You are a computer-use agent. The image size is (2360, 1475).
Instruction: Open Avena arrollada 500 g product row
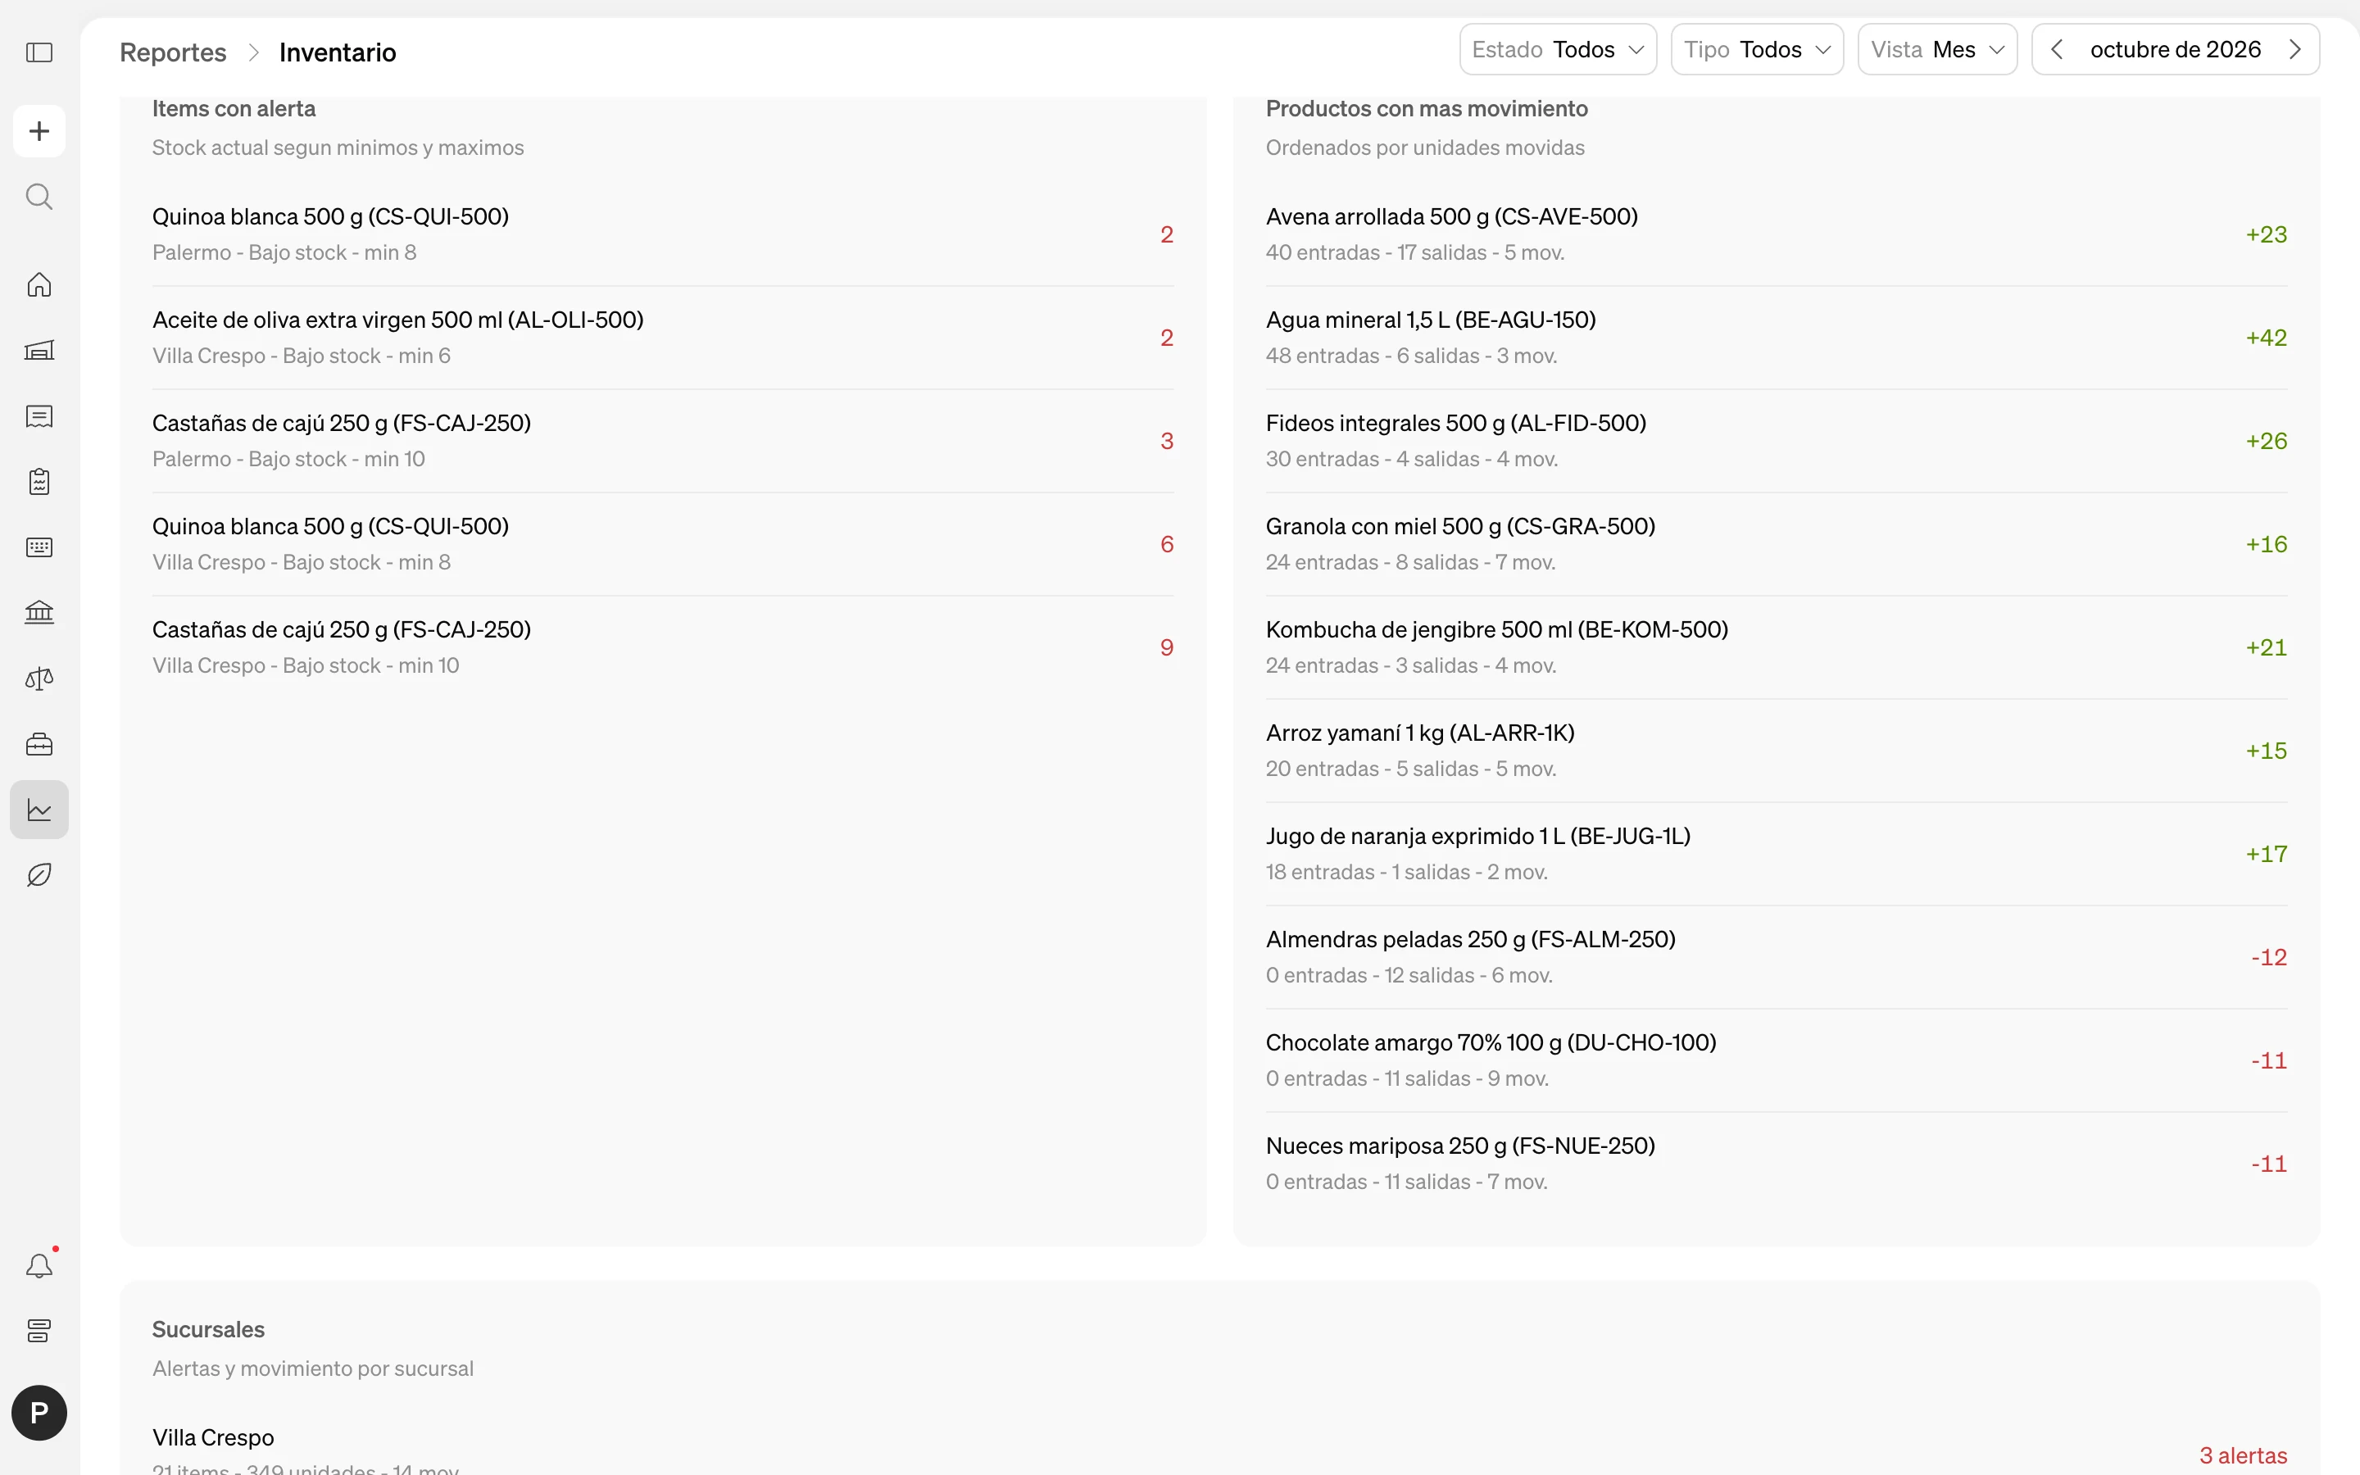[x=1776, y=234]
